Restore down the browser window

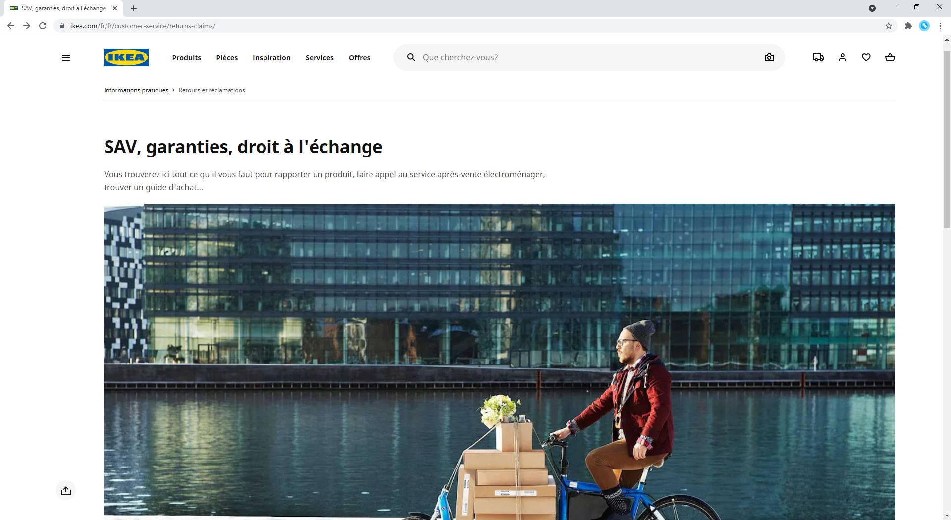pos(917,7)
